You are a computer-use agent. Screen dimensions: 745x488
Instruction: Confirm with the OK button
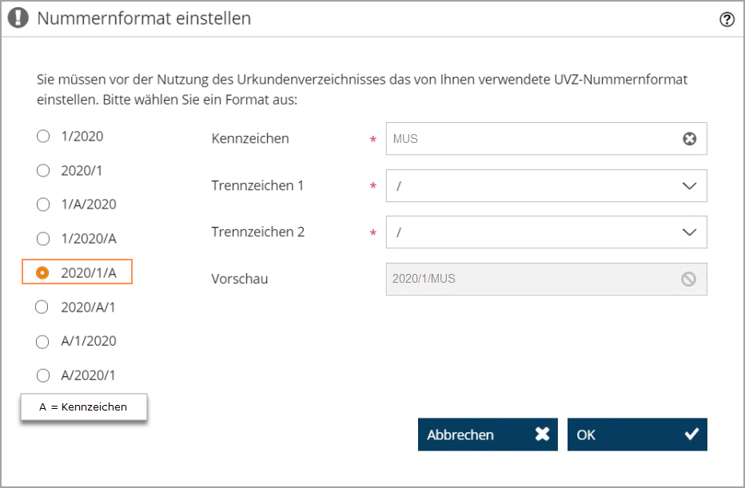coord(637,434)
